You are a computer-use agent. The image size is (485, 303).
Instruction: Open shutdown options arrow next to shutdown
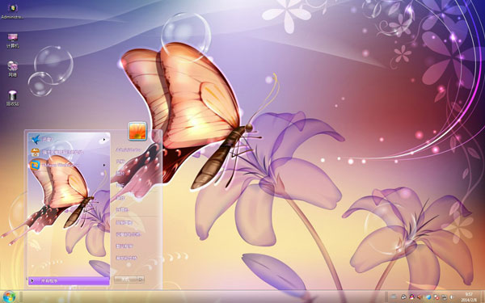click(141, 280)
